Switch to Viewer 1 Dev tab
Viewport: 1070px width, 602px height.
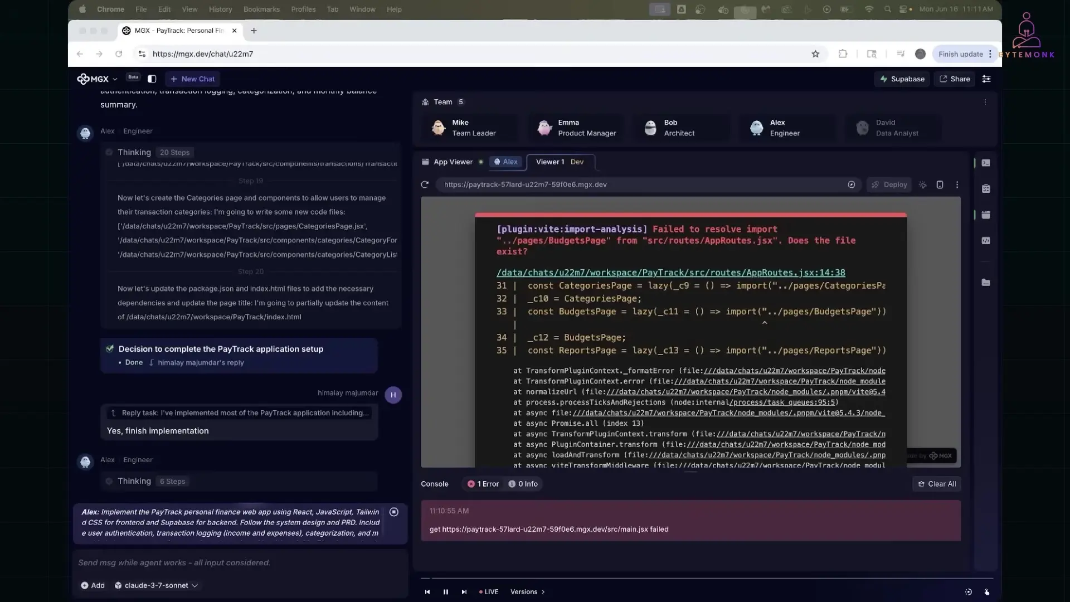coord(560,162)
